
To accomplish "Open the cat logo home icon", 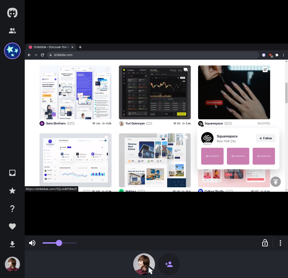I will [12, 13].
